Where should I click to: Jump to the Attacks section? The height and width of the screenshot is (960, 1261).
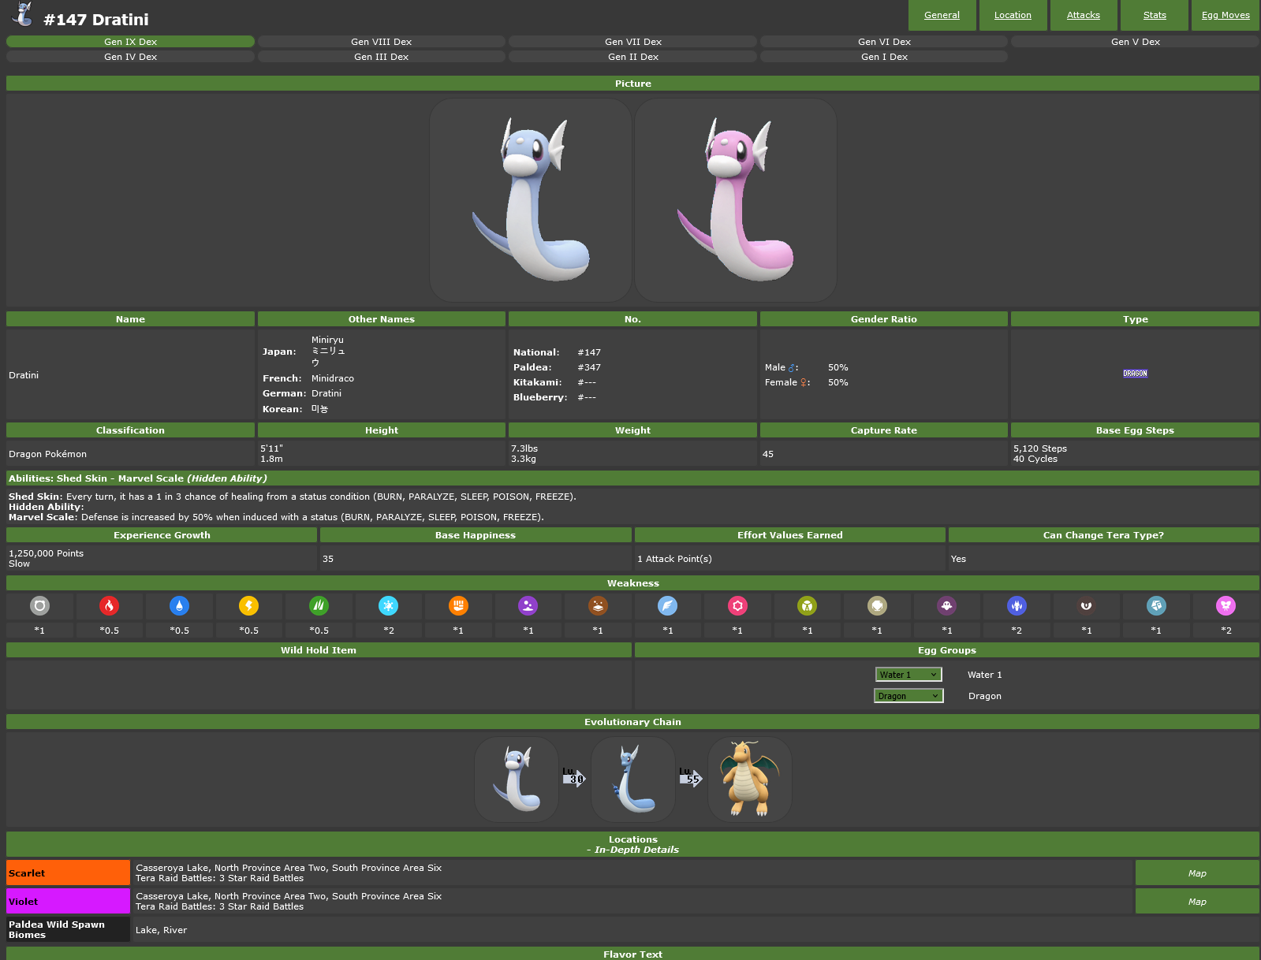point(1084,15)
